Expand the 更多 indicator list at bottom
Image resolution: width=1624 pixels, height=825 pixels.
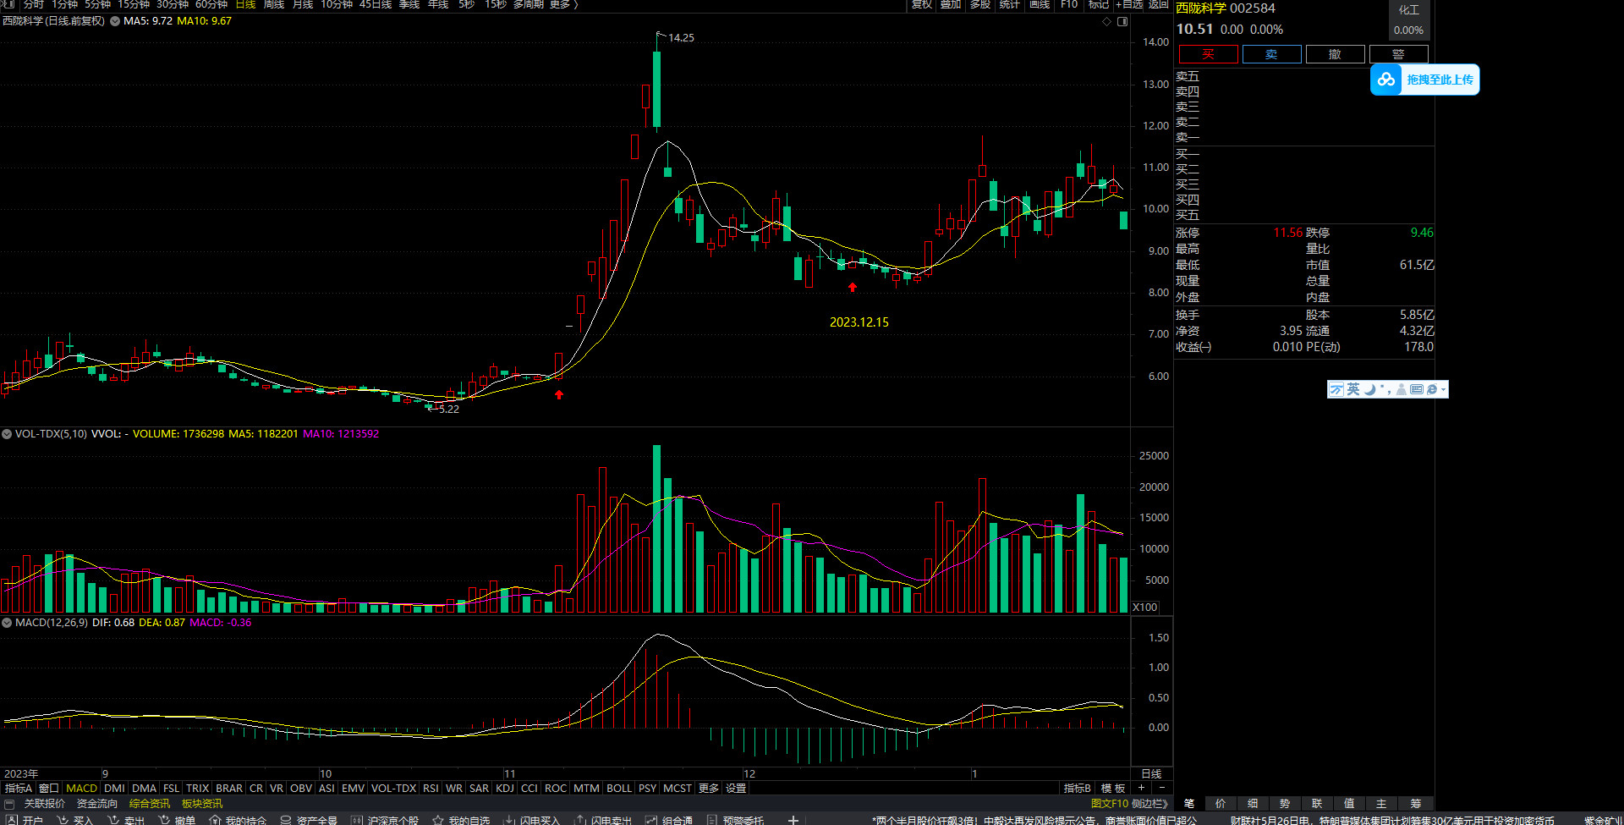point(708,788)
